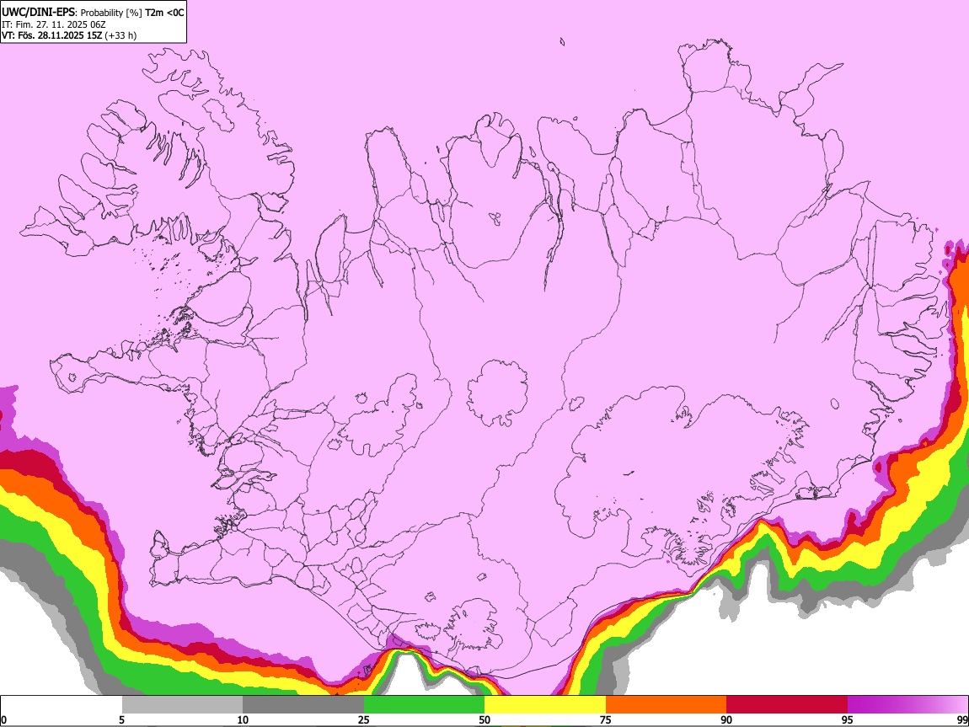Pick the purple 95-99 legend segment
This screenshot has width=969, height=727.
(907, 705)
